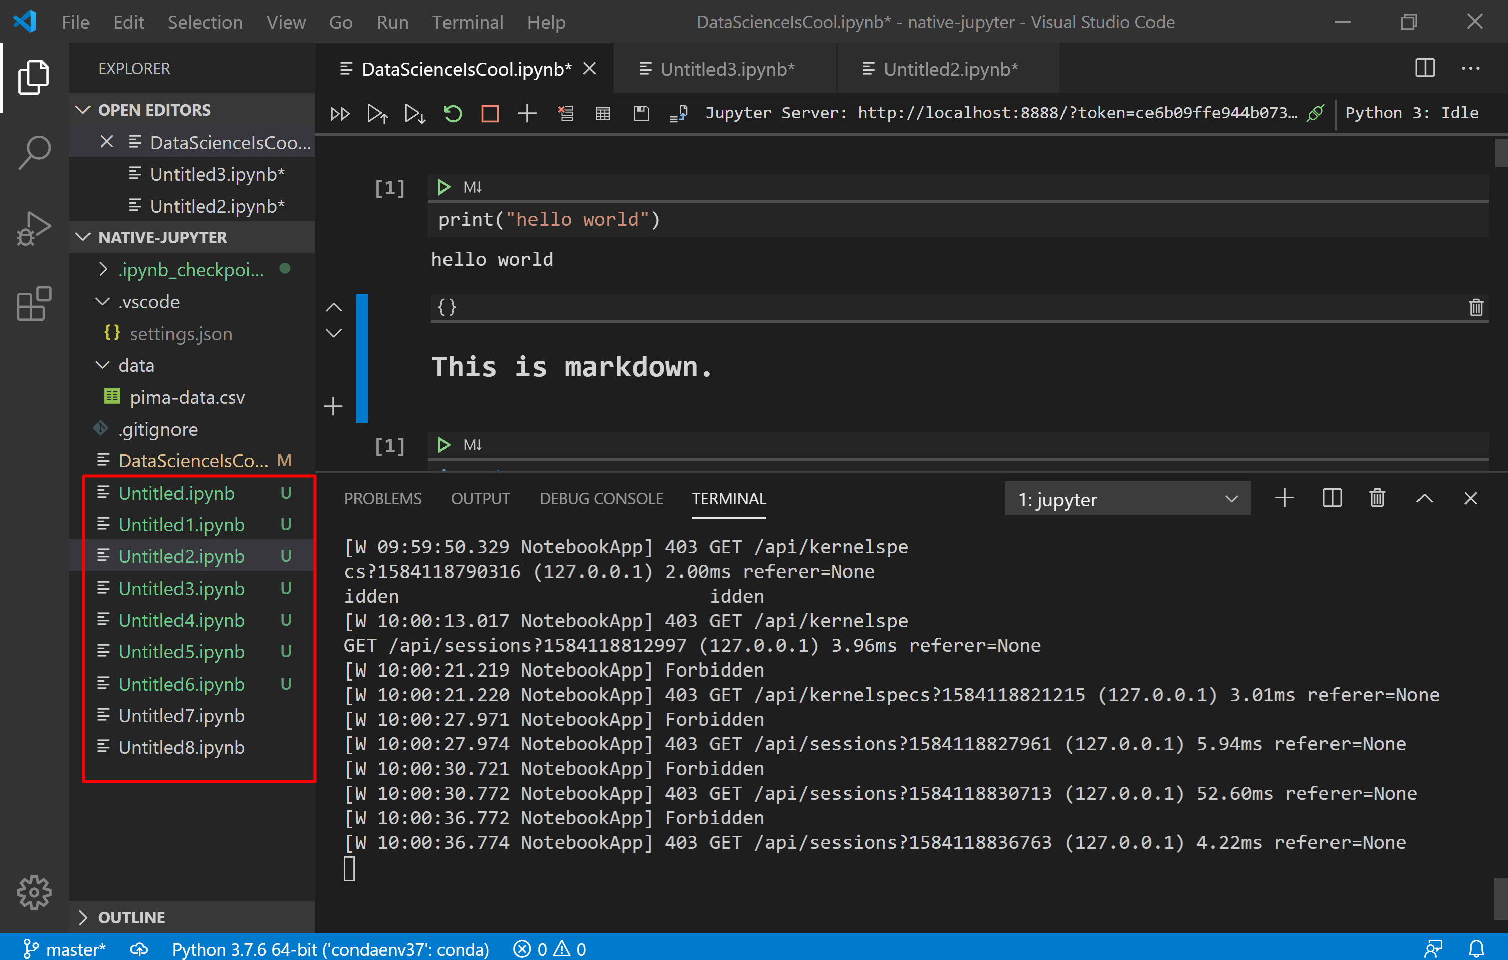Expand the OUTLINE section

point(132,917)
